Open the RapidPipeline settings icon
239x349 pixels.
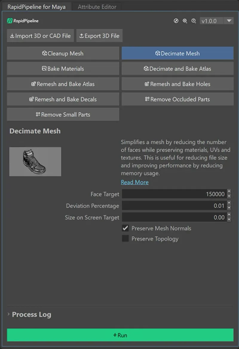(185, 21)
